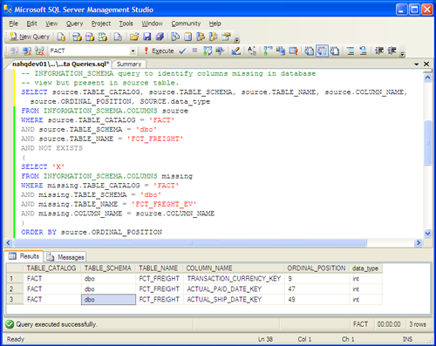Start an Analysis Services DMX Query

(x=90, y=37)
